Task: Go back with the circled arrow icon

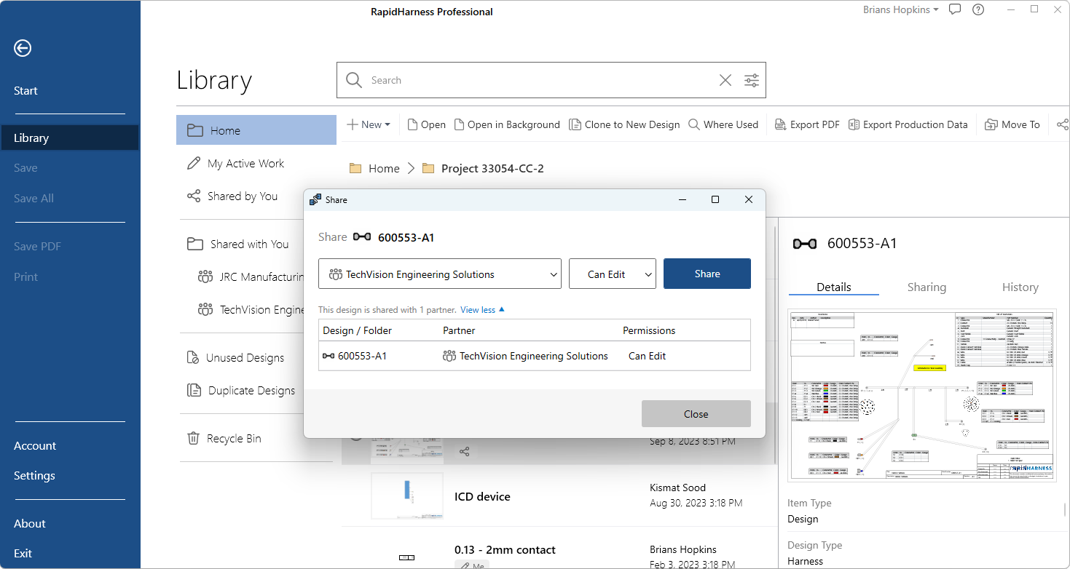Action: 23,48
